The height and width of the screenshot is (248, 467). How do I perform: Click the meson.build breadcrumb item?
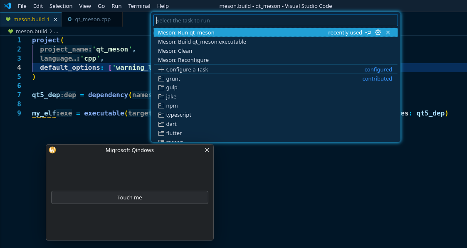pyautogui.click(x=31, y=31)
